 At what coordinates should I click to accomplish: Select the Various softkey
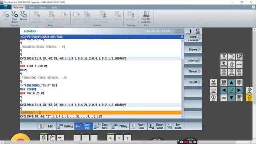(x=138, y=126)
